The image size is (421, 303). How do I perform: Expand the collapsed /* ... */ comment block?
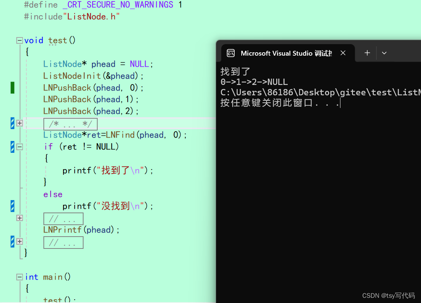(20, 123)
